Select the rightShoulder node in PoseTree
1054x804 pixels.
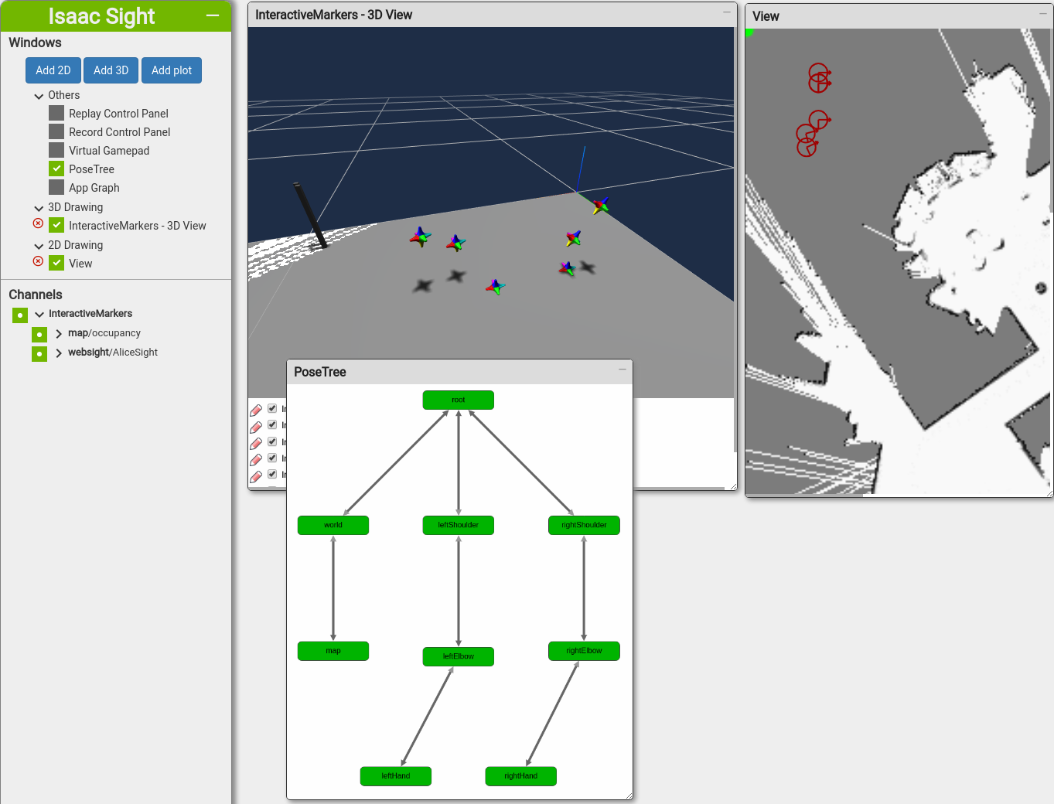coord(584,525)
